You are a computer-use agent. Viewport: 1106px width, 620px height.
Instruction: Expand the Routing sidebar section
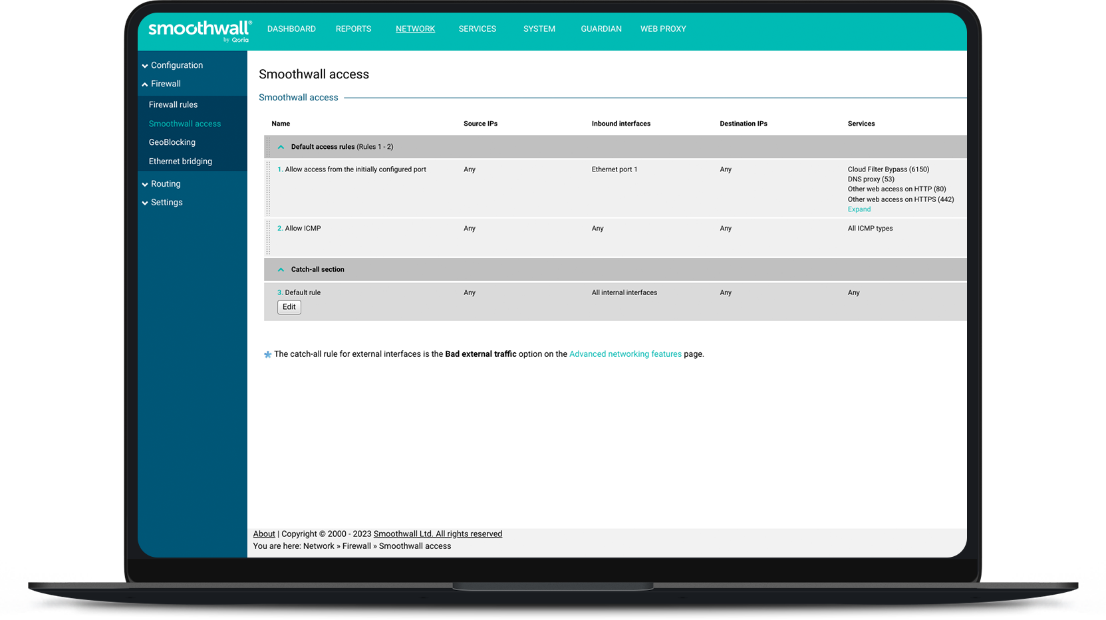pos(145,183)
